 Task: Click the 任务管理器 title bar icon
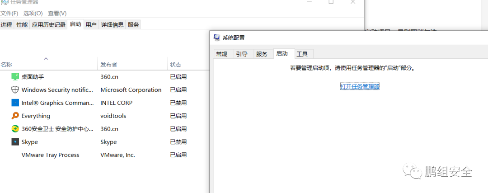click(x=5, y=2)
